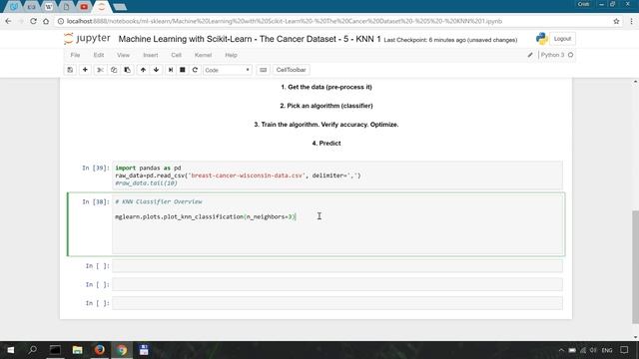Interrupt kernel with the stop square icon
The image size is (639, 359).
(183, 70)
